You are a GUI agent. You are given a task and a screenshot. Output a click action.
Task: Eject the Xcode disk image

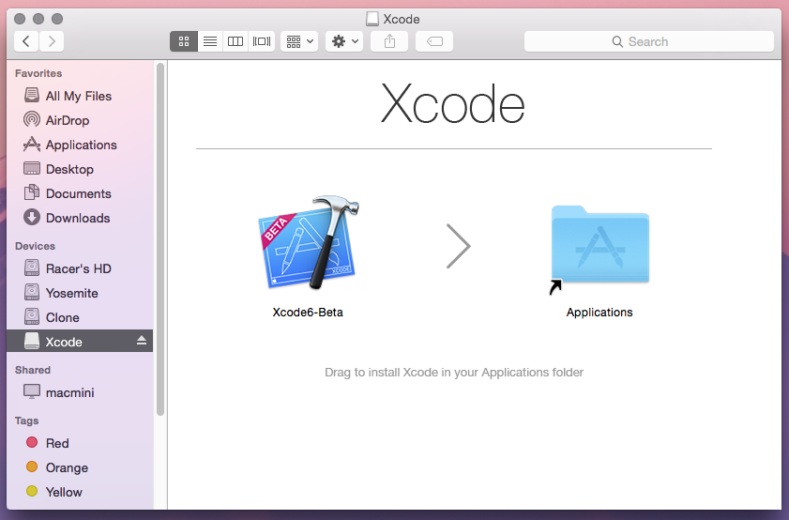click(x=142, y=341)
